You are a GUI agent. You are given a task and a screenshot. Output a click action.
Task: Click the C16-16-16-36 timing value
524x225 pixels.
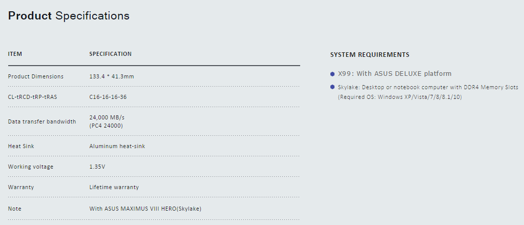coord(108,97)
